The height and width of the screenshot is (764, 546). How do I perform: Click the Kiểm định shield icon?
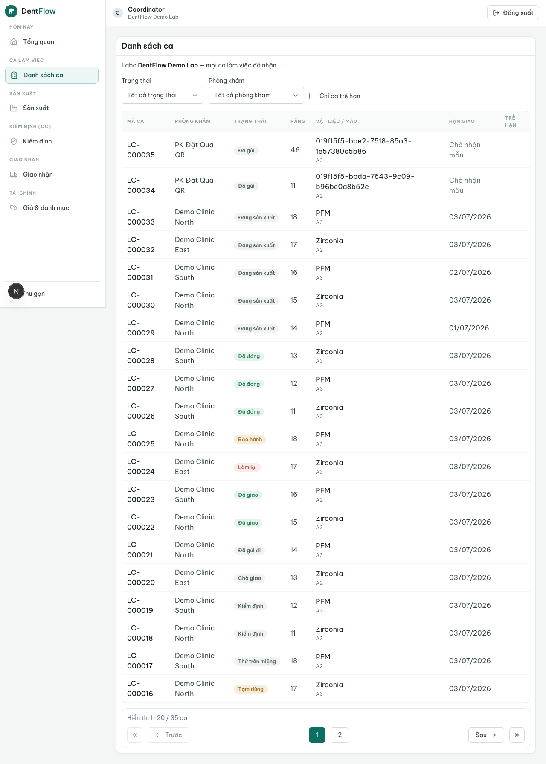tap(14, 141)
